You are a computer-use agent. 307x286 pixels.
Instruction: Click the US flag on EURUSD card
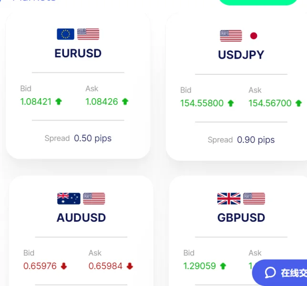coord(88,34)
